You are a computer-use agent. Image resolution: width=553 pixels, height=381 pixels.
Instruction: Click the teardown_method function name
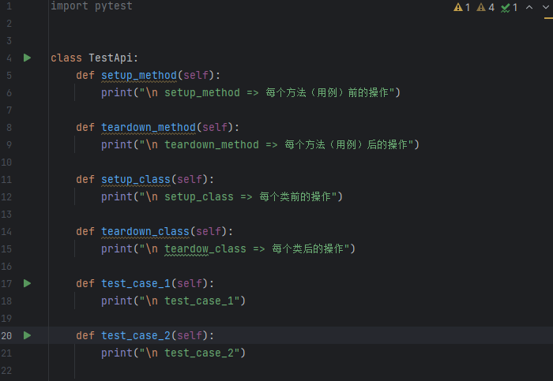[148, 127]
